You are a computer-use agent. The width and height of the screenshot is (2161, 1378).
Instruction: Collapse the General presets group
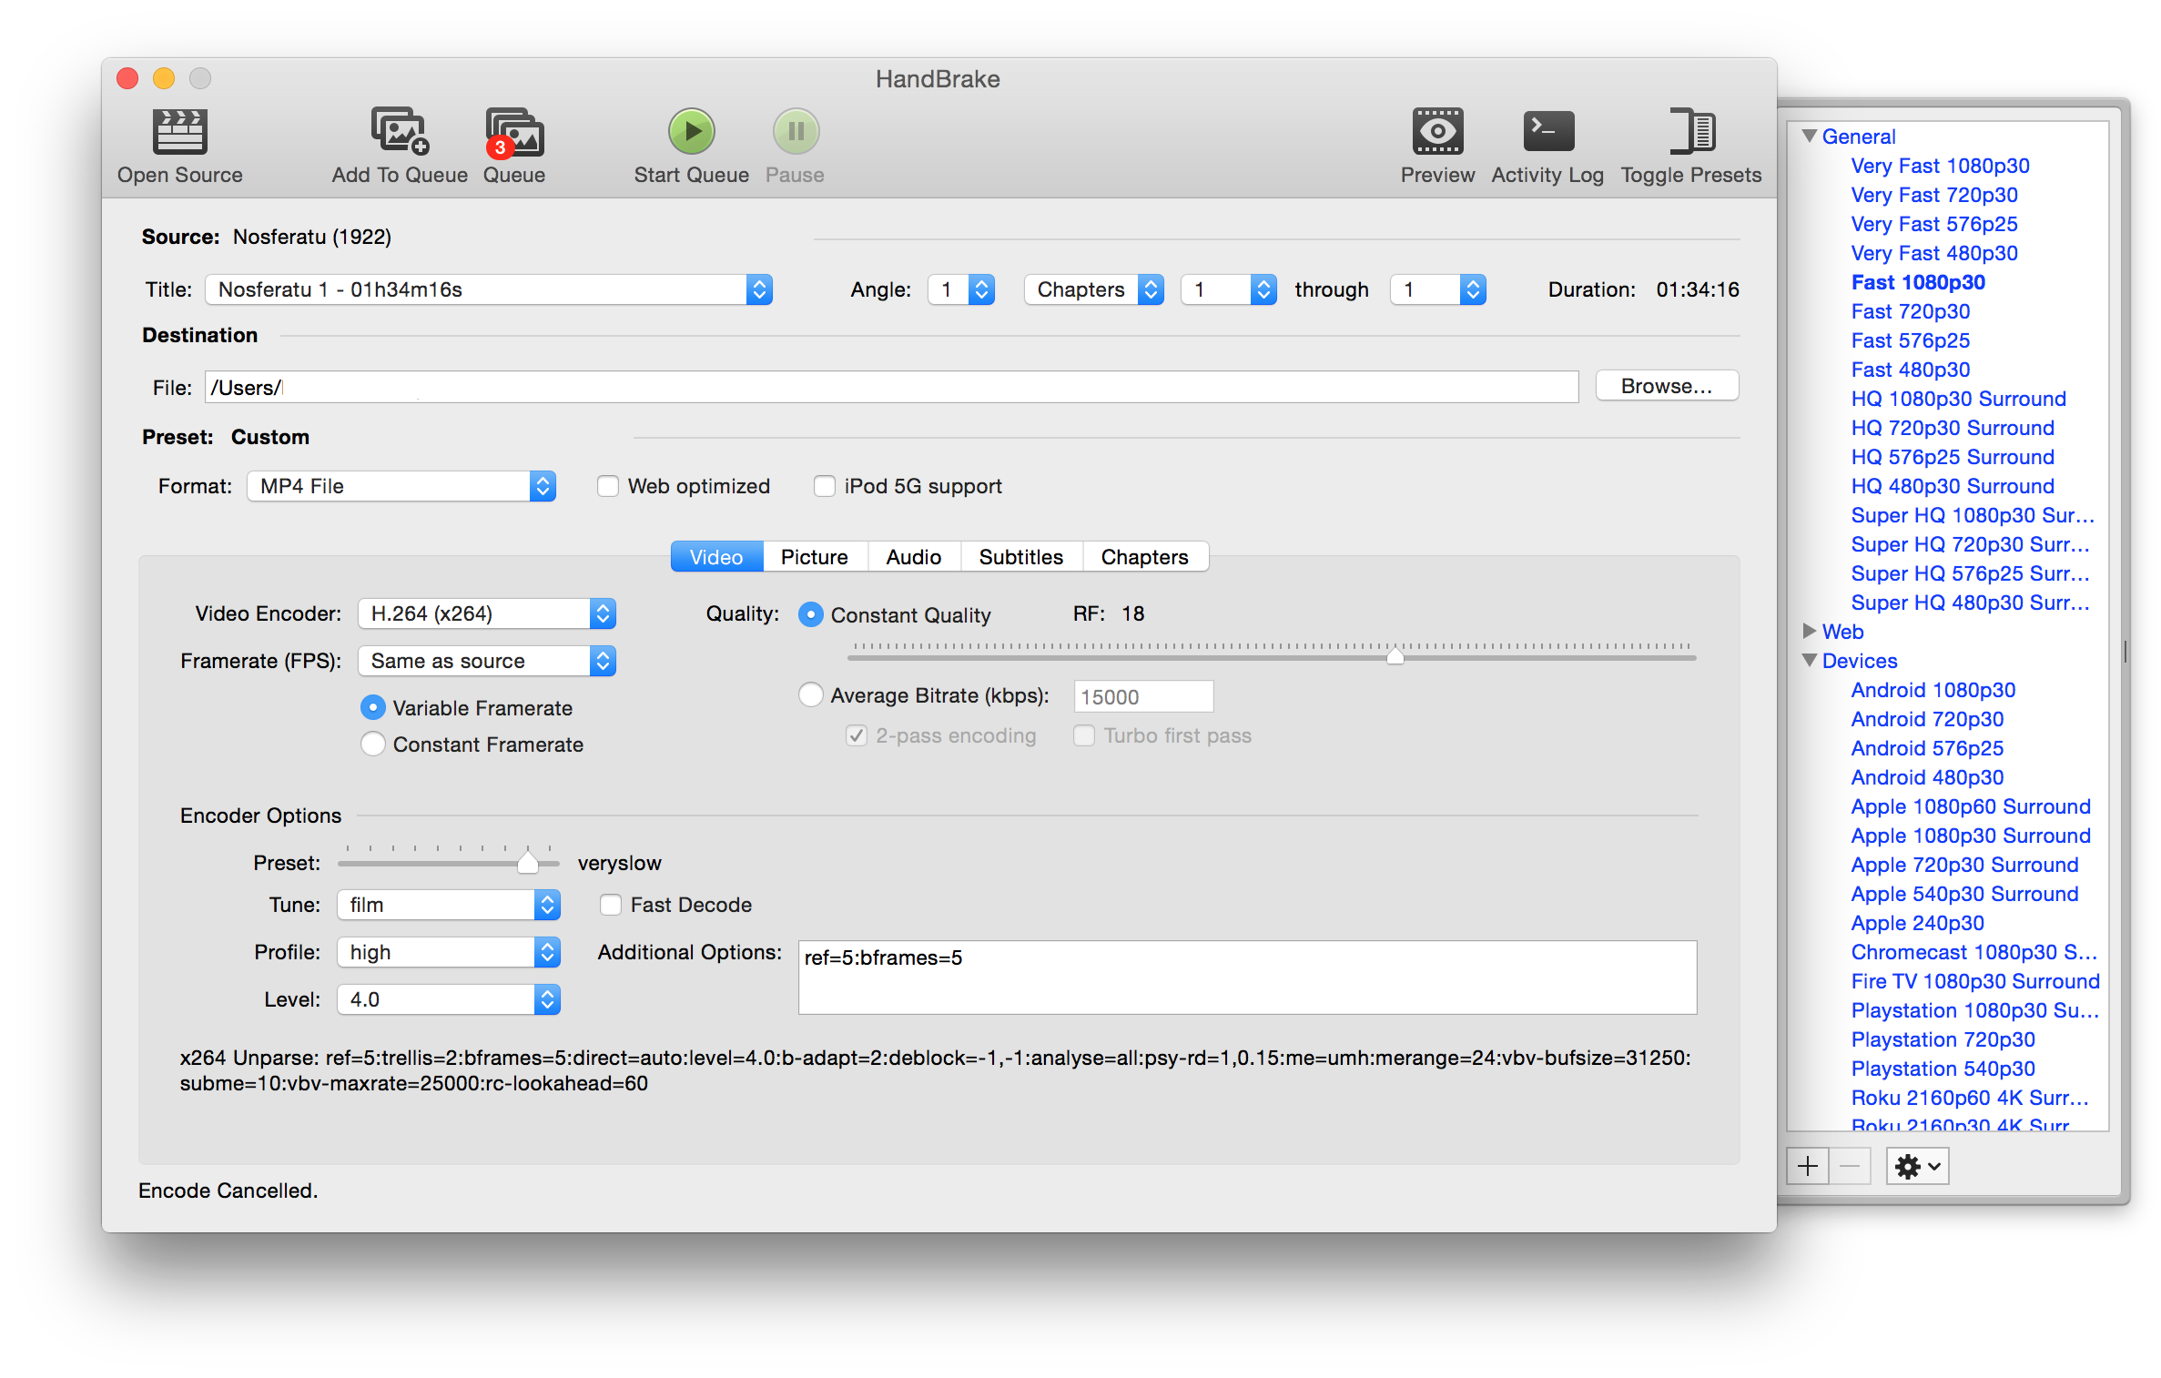1810,137
